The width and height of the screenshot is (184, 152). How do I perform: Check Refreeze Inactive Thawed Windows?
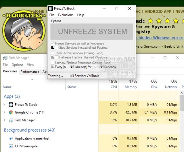57,57
